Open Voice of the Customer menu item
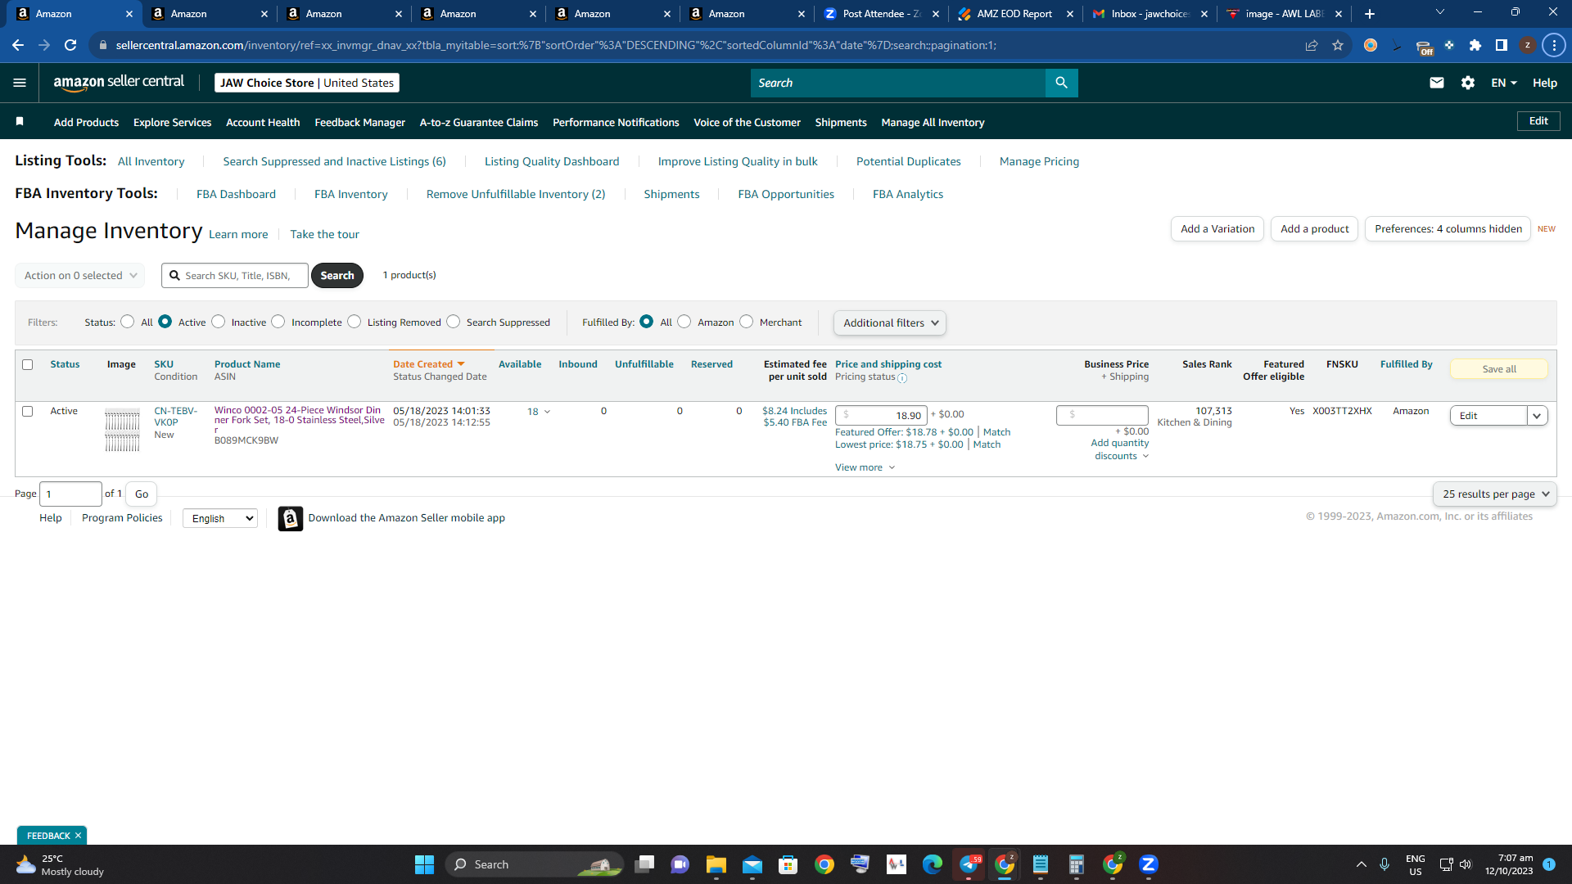 [747, 122]
